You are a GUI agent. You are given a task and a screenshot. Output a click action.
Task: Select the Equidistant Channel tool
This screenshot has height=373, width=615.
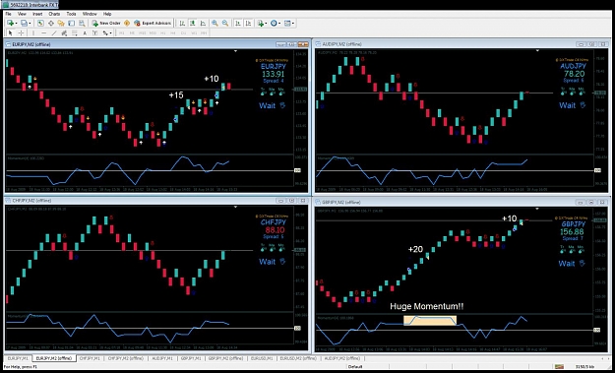pyautogui.click(x=64, y=32)
